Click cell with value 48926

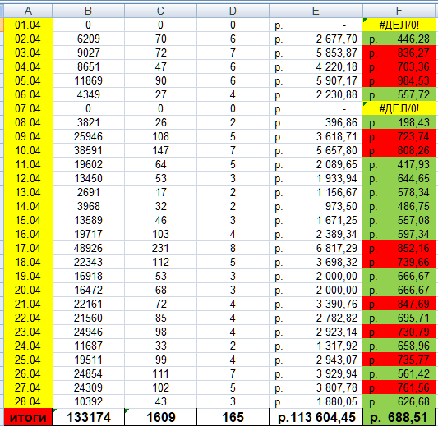pos(88,248)
